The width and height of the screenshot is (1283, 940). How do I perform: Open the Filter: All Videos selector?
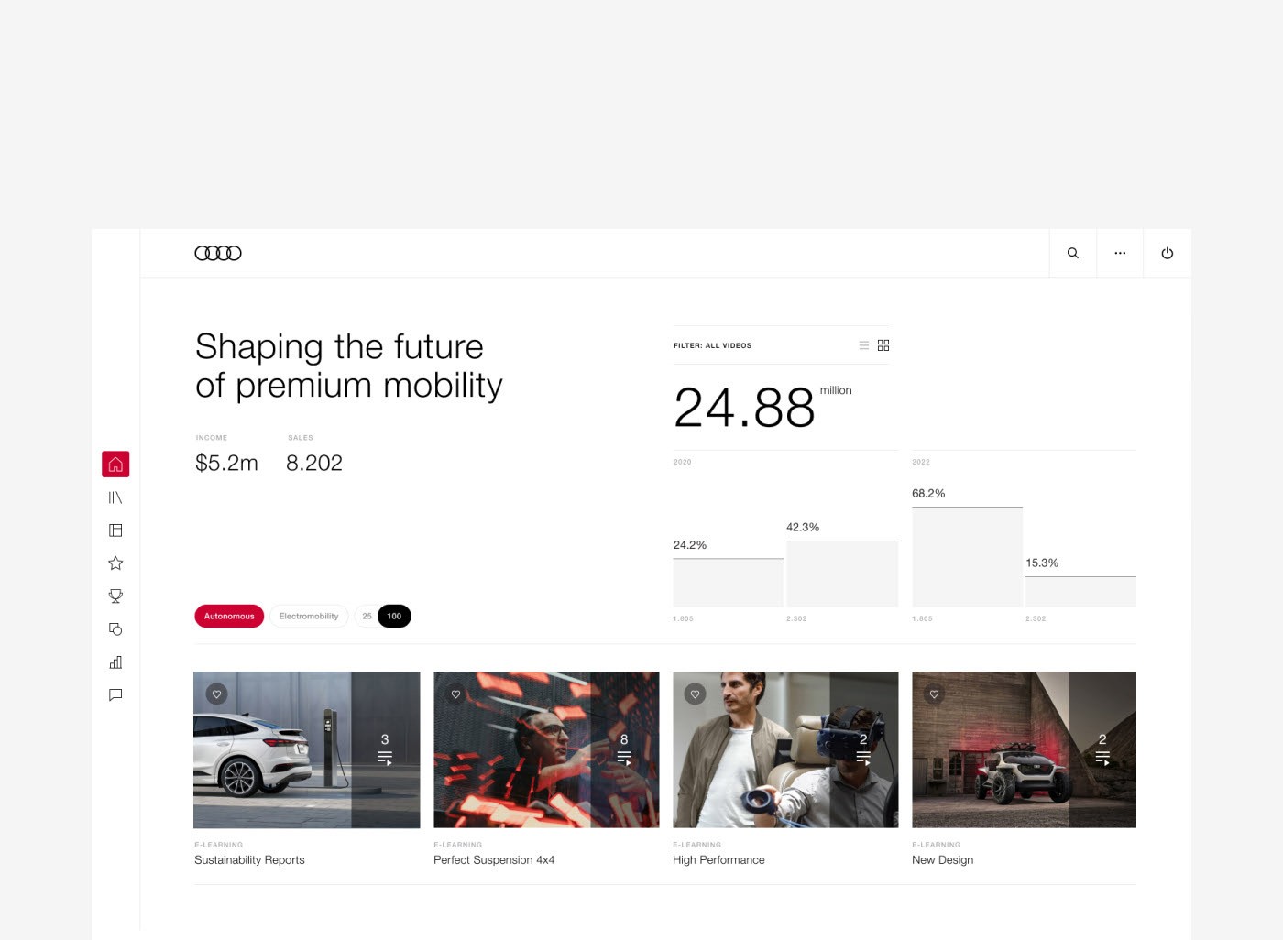pos(712,345)
